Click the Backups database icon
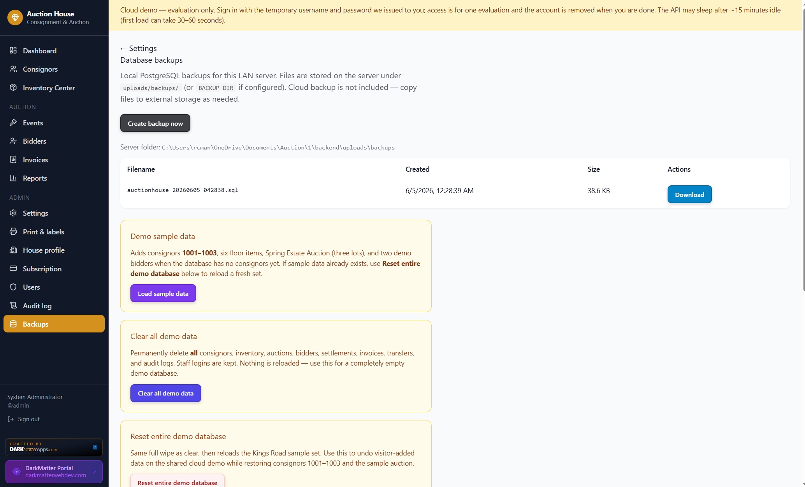 click(13, 324)
